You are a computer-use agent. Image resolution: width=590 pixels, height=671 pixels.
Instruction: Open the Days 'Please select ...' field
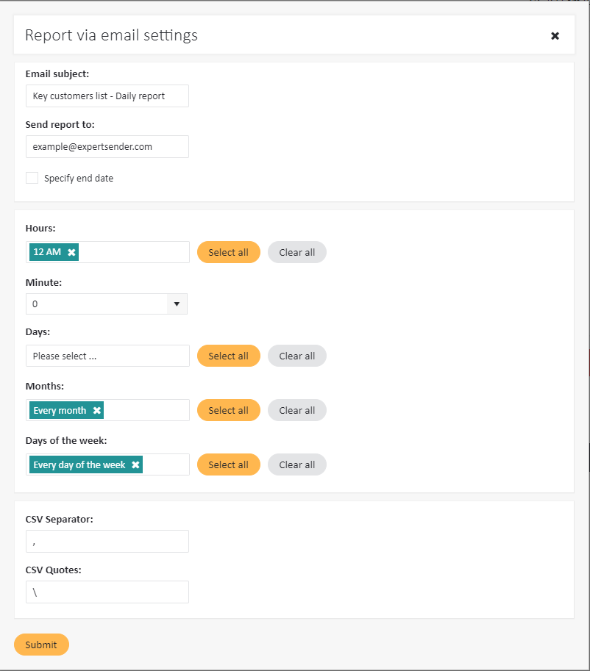point(107,356)
